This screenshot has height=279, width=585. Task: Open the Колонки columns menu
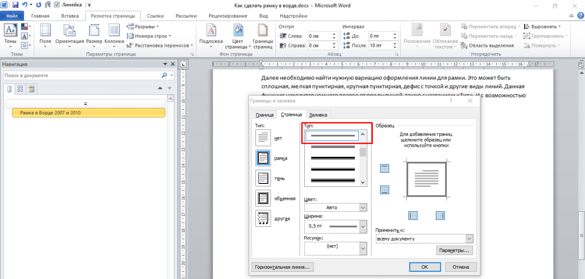tap(115, 35)
